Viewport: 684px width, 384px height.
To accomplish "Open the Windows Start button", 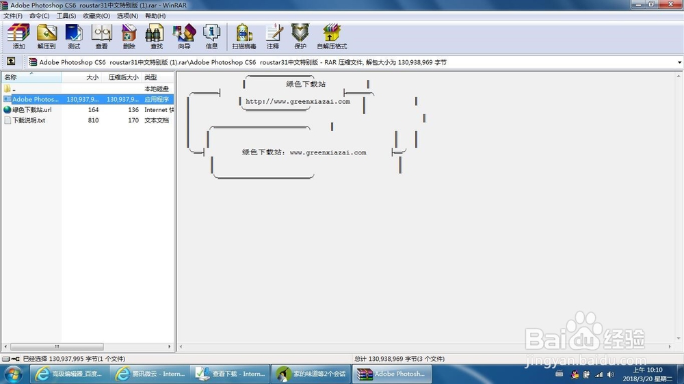I will [13, 374].
